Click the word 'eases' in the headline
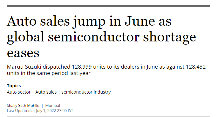217x117 pixels. click(23, 53)
